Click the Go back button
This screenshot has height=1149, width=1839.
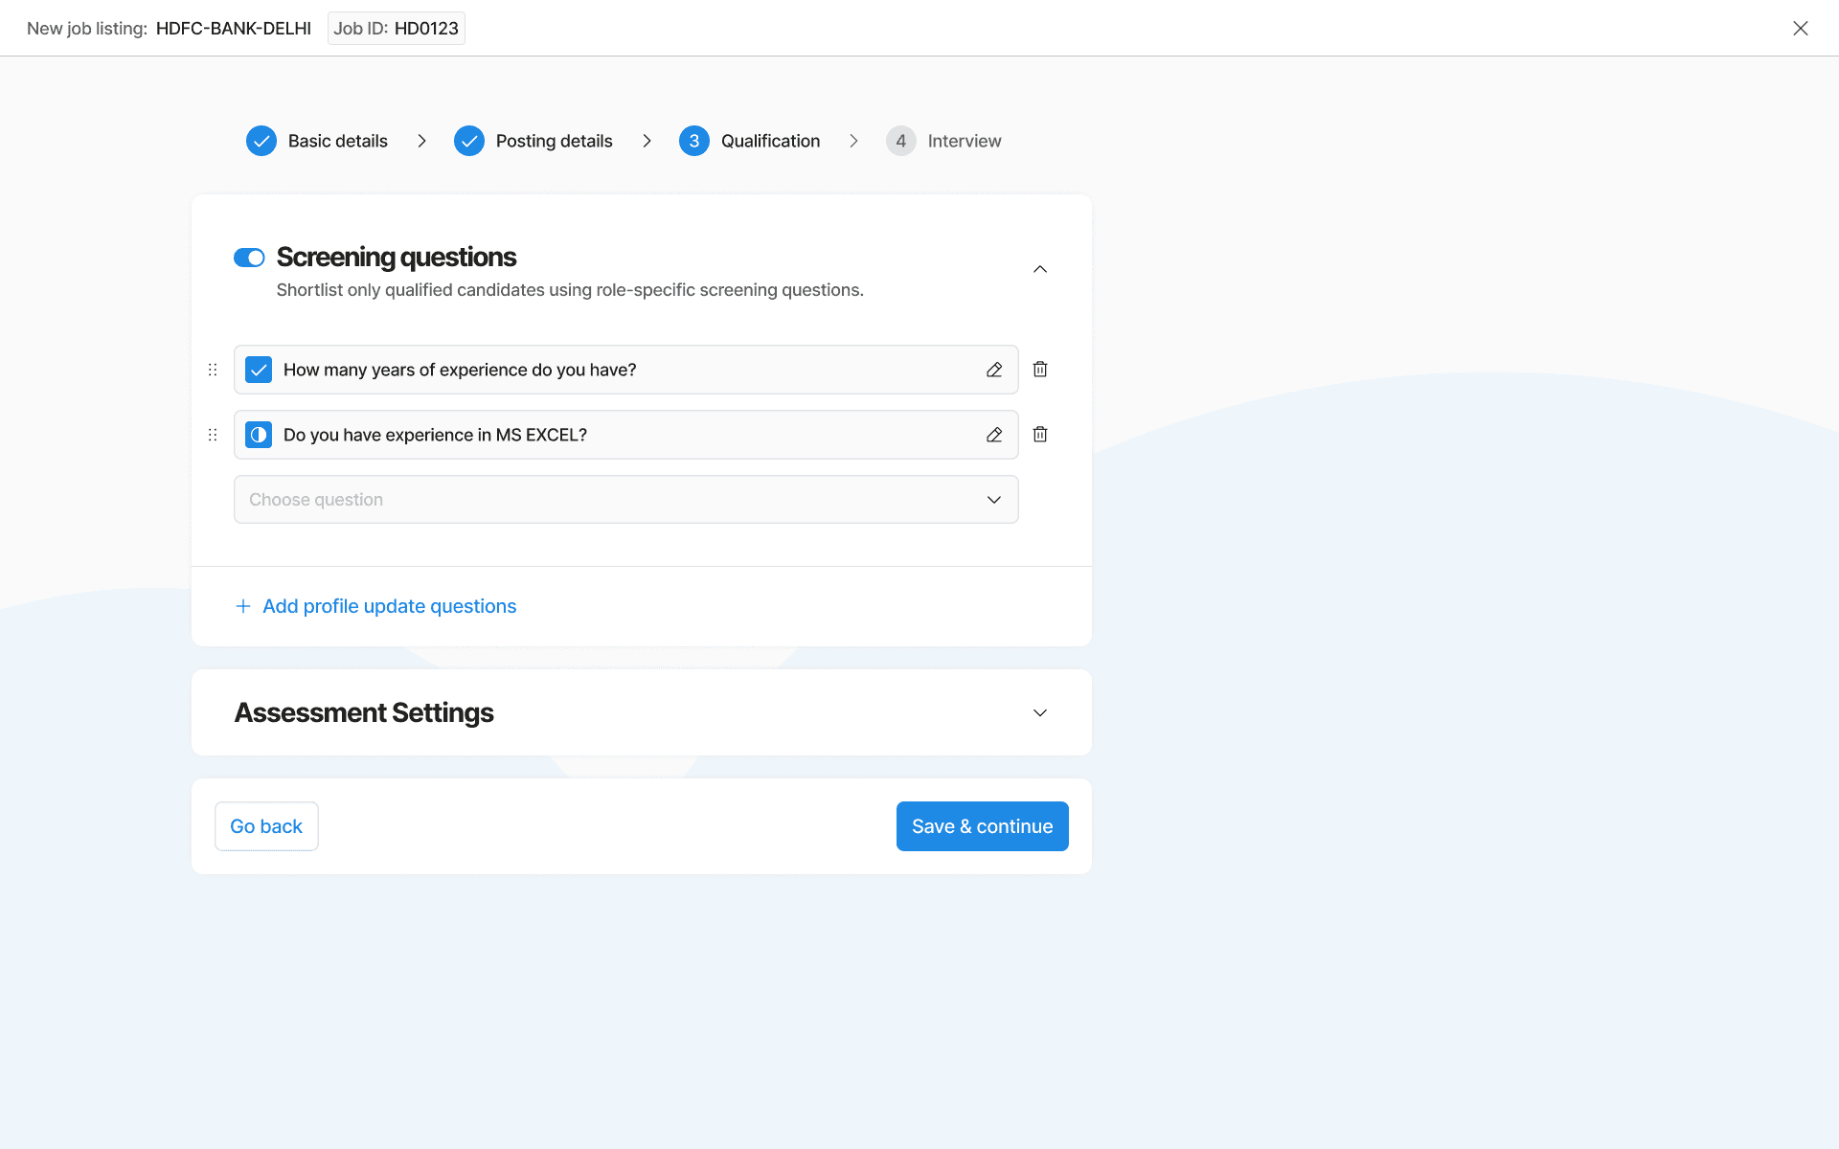266,826
